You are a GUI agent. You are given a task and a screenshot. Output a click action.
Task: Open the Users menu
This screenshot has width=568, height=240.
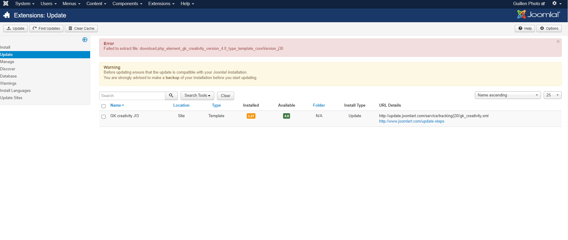[49, 4]
